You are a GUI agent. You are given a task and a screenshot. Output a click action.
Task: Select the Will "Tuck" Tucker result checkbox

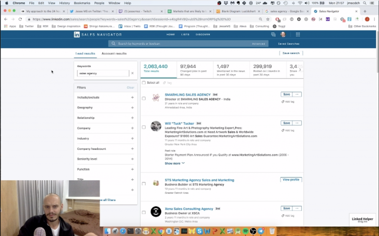(144, 127)
